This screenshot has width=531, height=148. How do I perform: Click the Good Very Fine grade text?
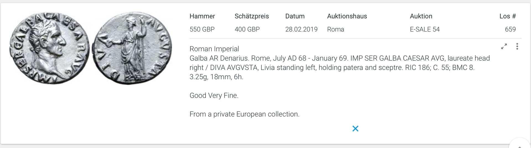(214, 95)
